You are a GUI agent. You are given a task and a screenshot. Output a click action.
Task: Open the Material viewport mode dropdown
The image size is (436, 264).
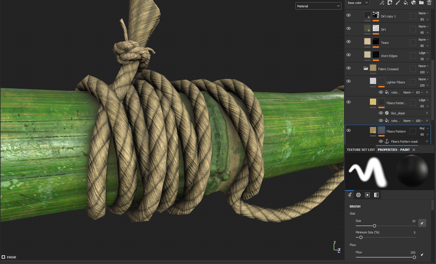click(x=318, y=6)
